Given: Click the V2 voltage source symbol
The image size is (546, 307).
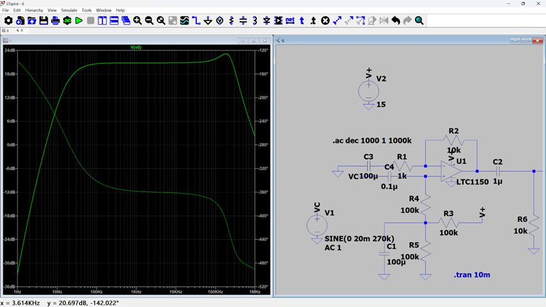Looking at the screenshot, I should click(x=368, y=91).
